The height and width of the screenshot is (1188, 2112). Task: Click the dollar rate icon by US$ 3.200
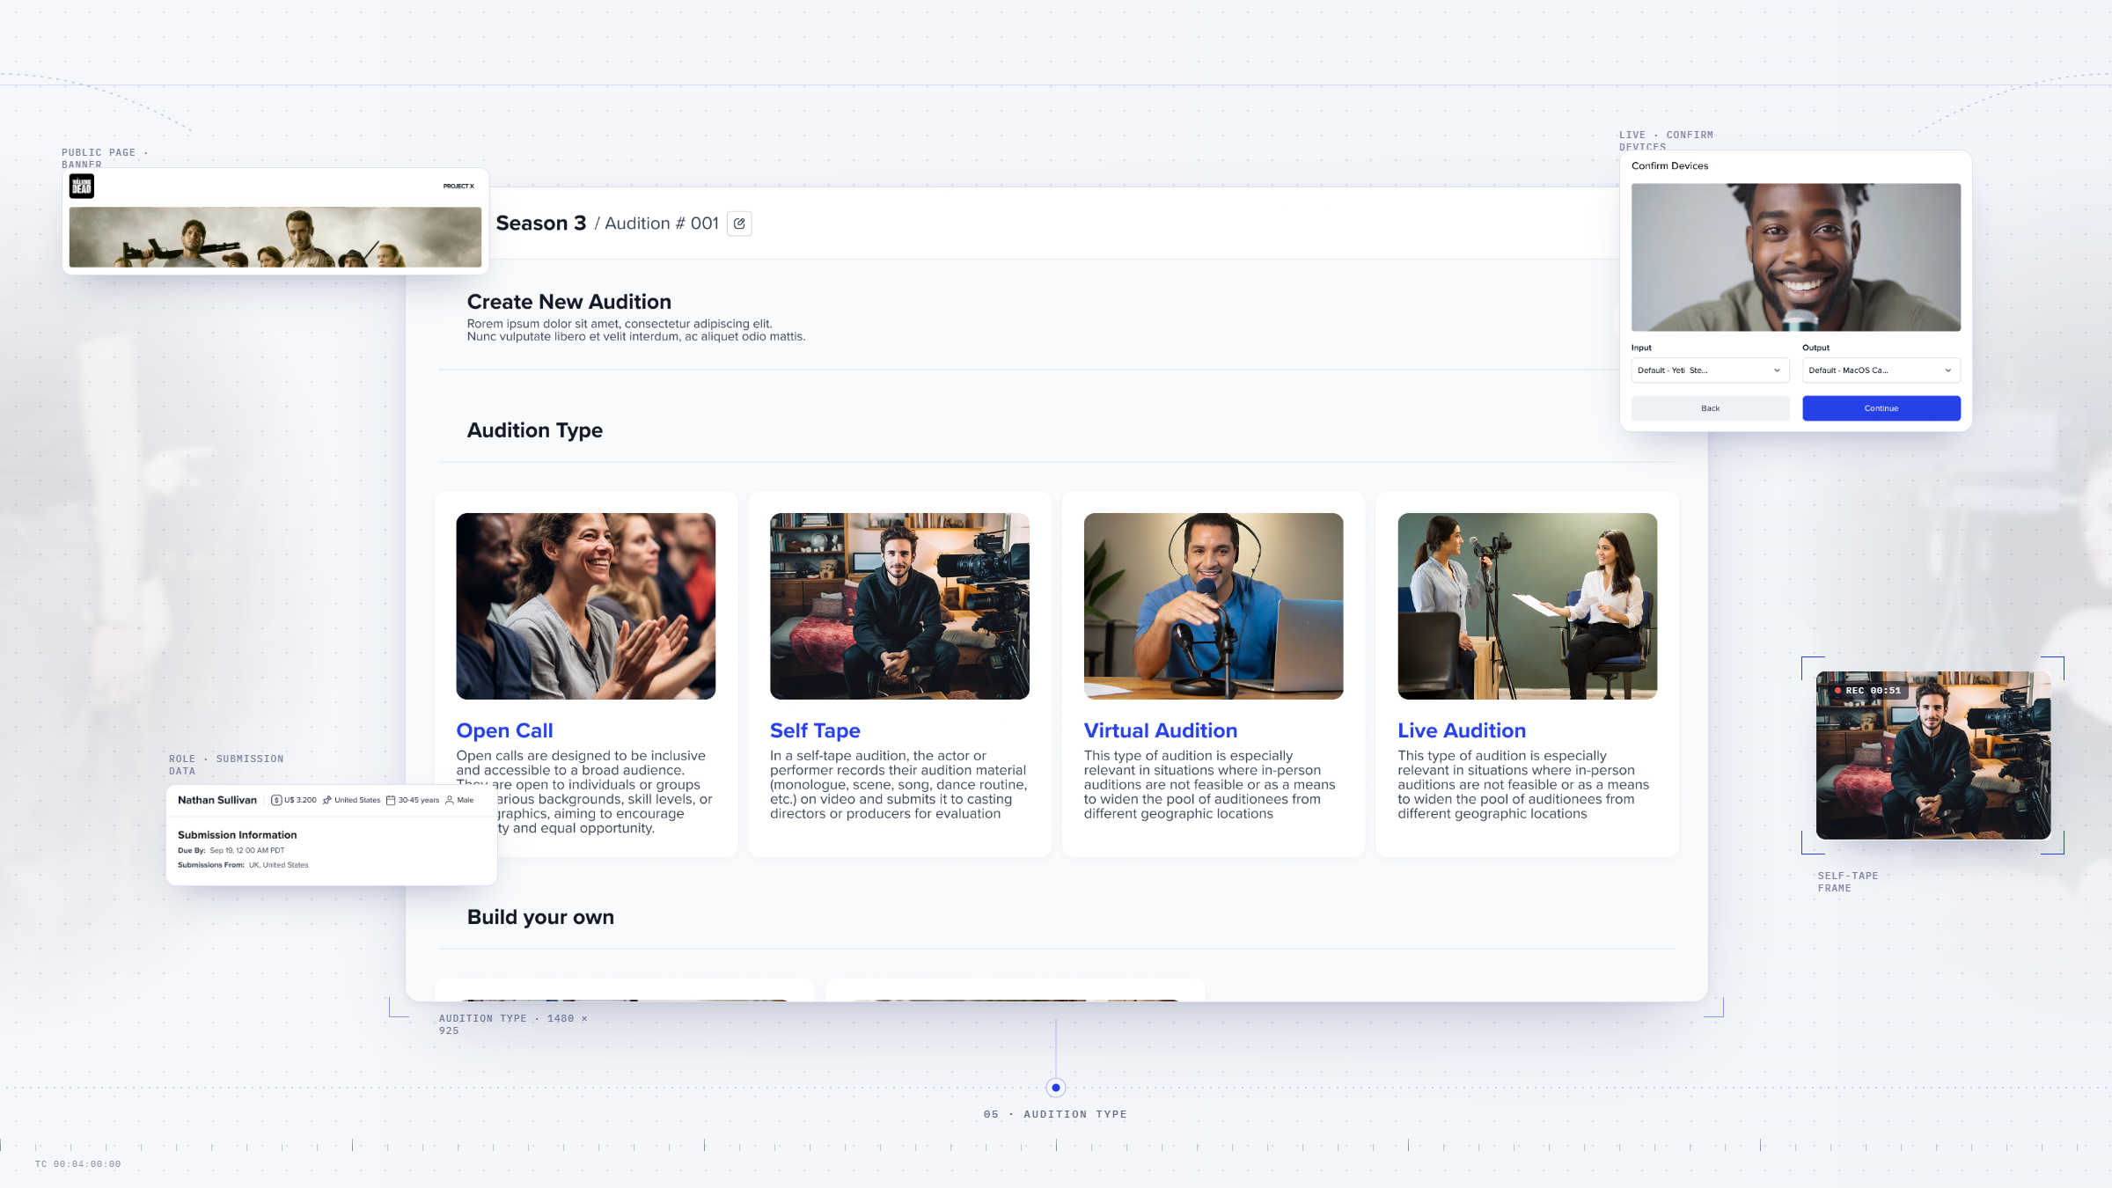coord(276,800)
